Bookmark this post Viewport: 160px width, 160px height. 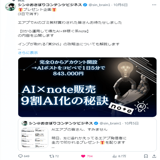point(146,156)
